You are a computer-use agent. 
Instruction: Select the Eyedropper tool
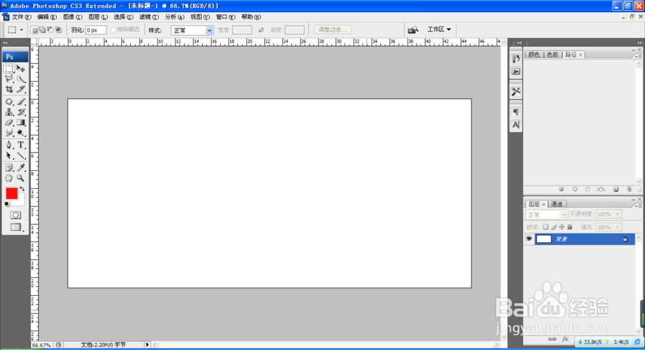click(x=21, y=168)
